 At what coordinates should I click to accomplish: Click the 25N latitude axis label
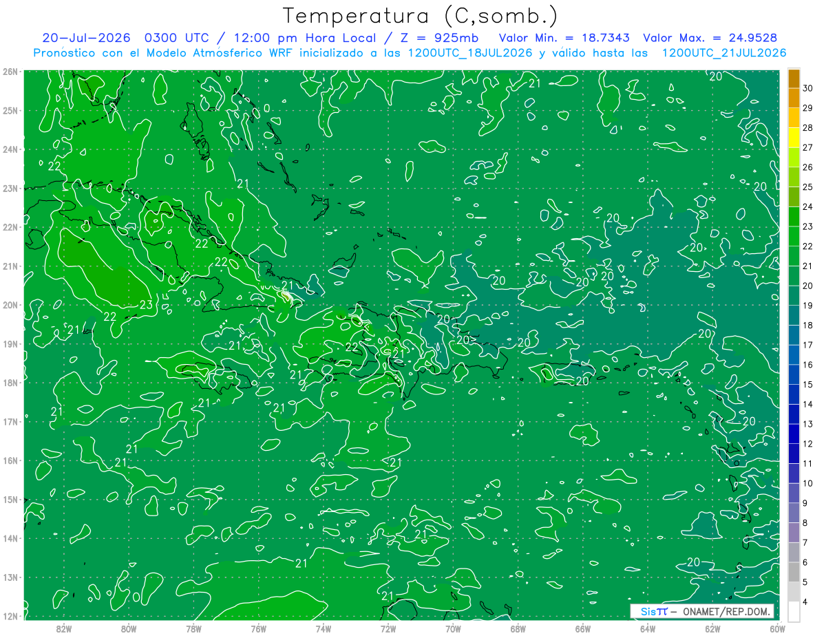(10, 111)
